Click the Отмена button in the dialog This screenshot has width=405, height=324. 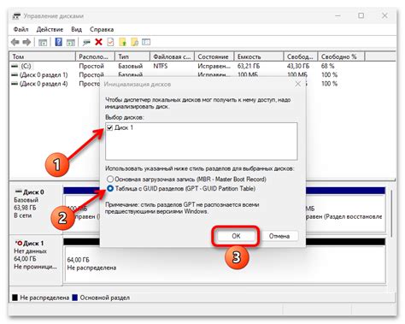[x=279, y=236]
